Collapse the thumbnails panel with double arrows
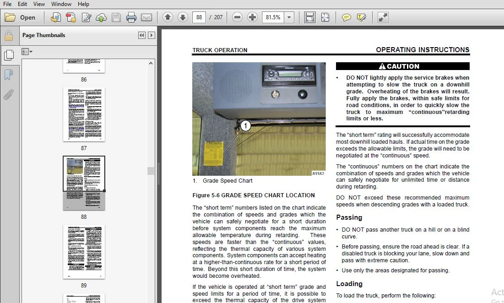The width and height of the screenshot is (504, 303). 142,35
